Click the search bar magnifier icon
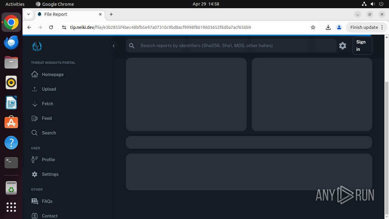Viewport: 389px width, 219px height. 132,46
